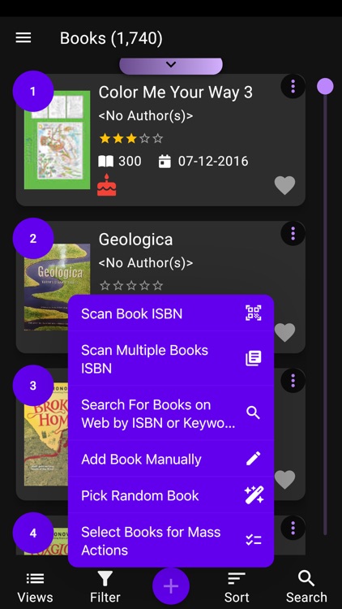Open the Filter option in bottom bar

105,587
